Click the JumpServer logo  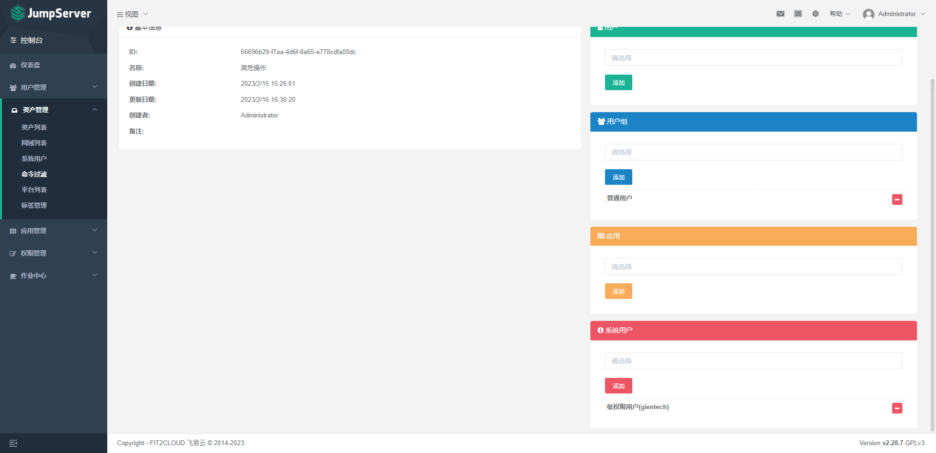point(51,13)
